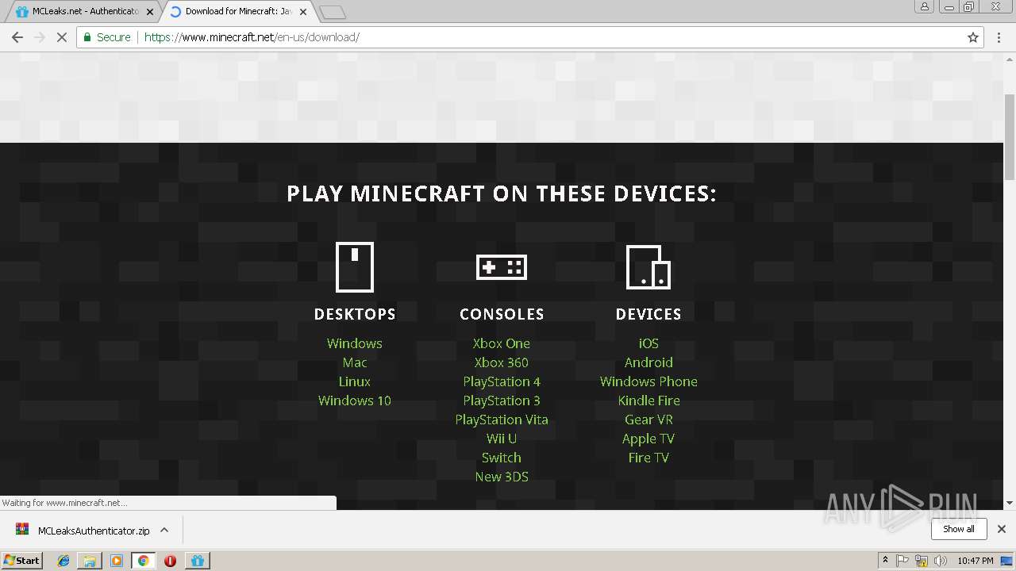Open the media player from the taskbar

click(x=117, y=561)
